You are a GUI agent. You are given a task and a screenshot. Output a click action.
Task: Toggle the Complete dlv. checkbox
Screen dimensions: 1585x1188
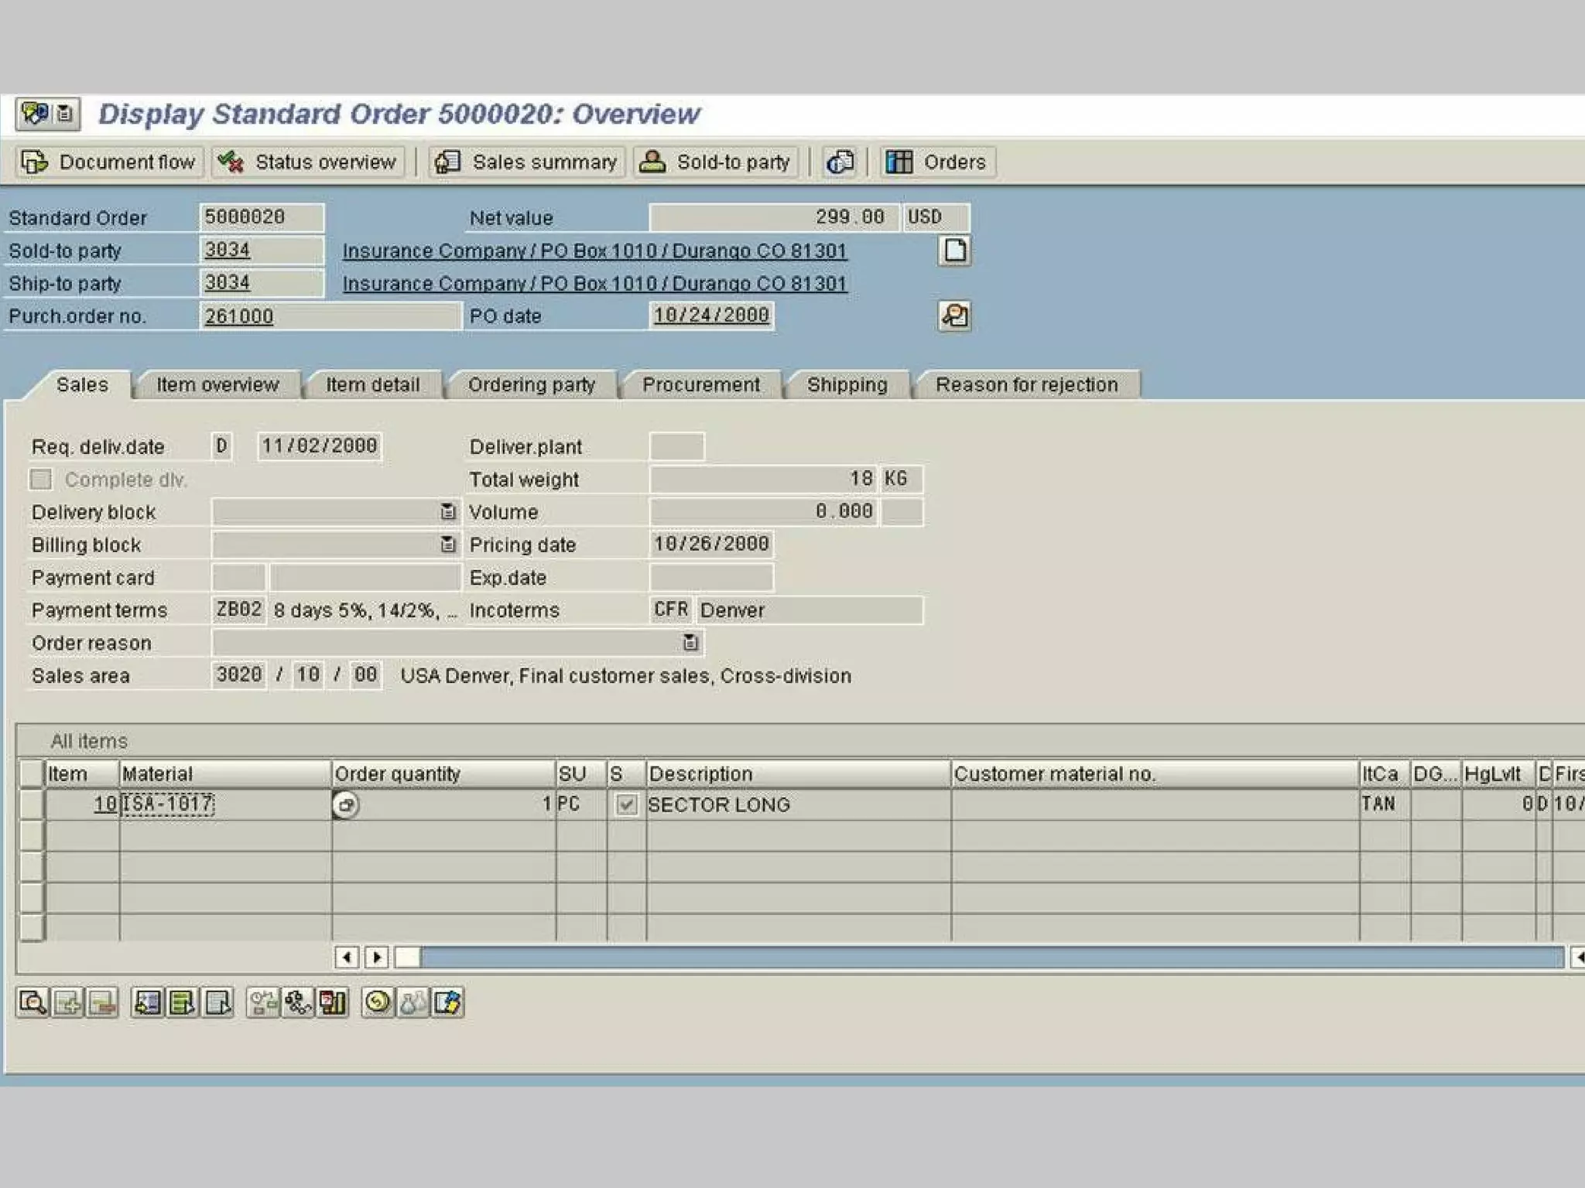pos(41,480)
